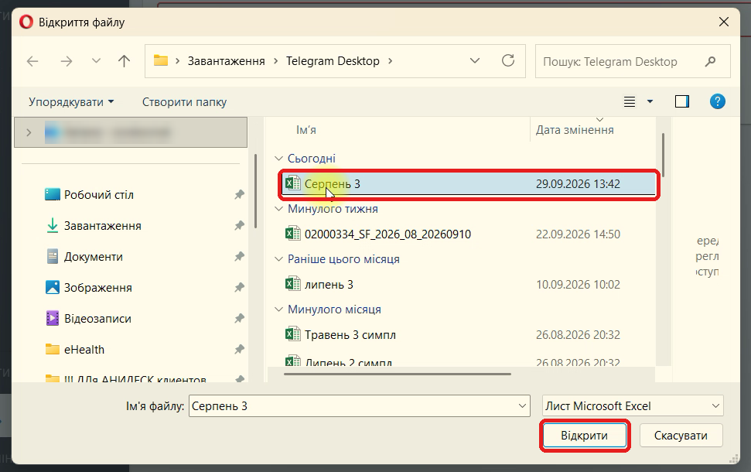
Task: Collapse the Раніше цього місяця group
Action: [x=278, y=258]
